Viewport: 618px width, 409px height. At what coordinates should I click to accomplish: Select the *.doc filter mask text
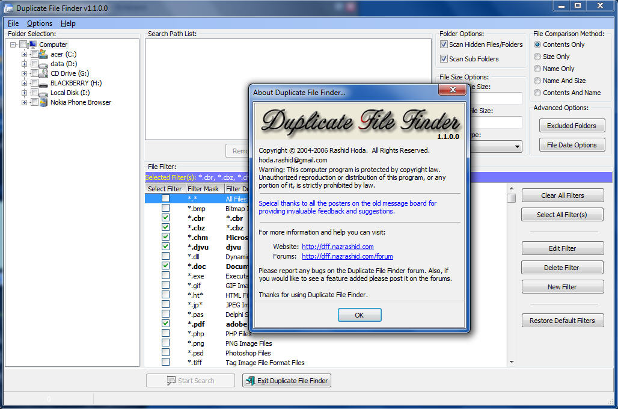tap(197, 266)
